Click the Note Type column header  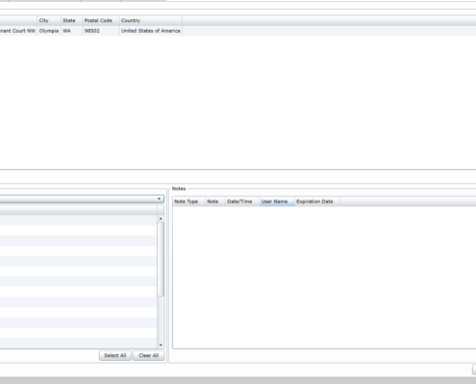(188, 202)
